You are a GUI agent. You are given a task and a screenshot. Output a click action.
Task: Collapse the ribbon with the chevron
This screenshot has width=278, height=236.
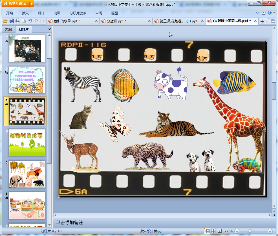pyautogui.click(x=257, y=13)
